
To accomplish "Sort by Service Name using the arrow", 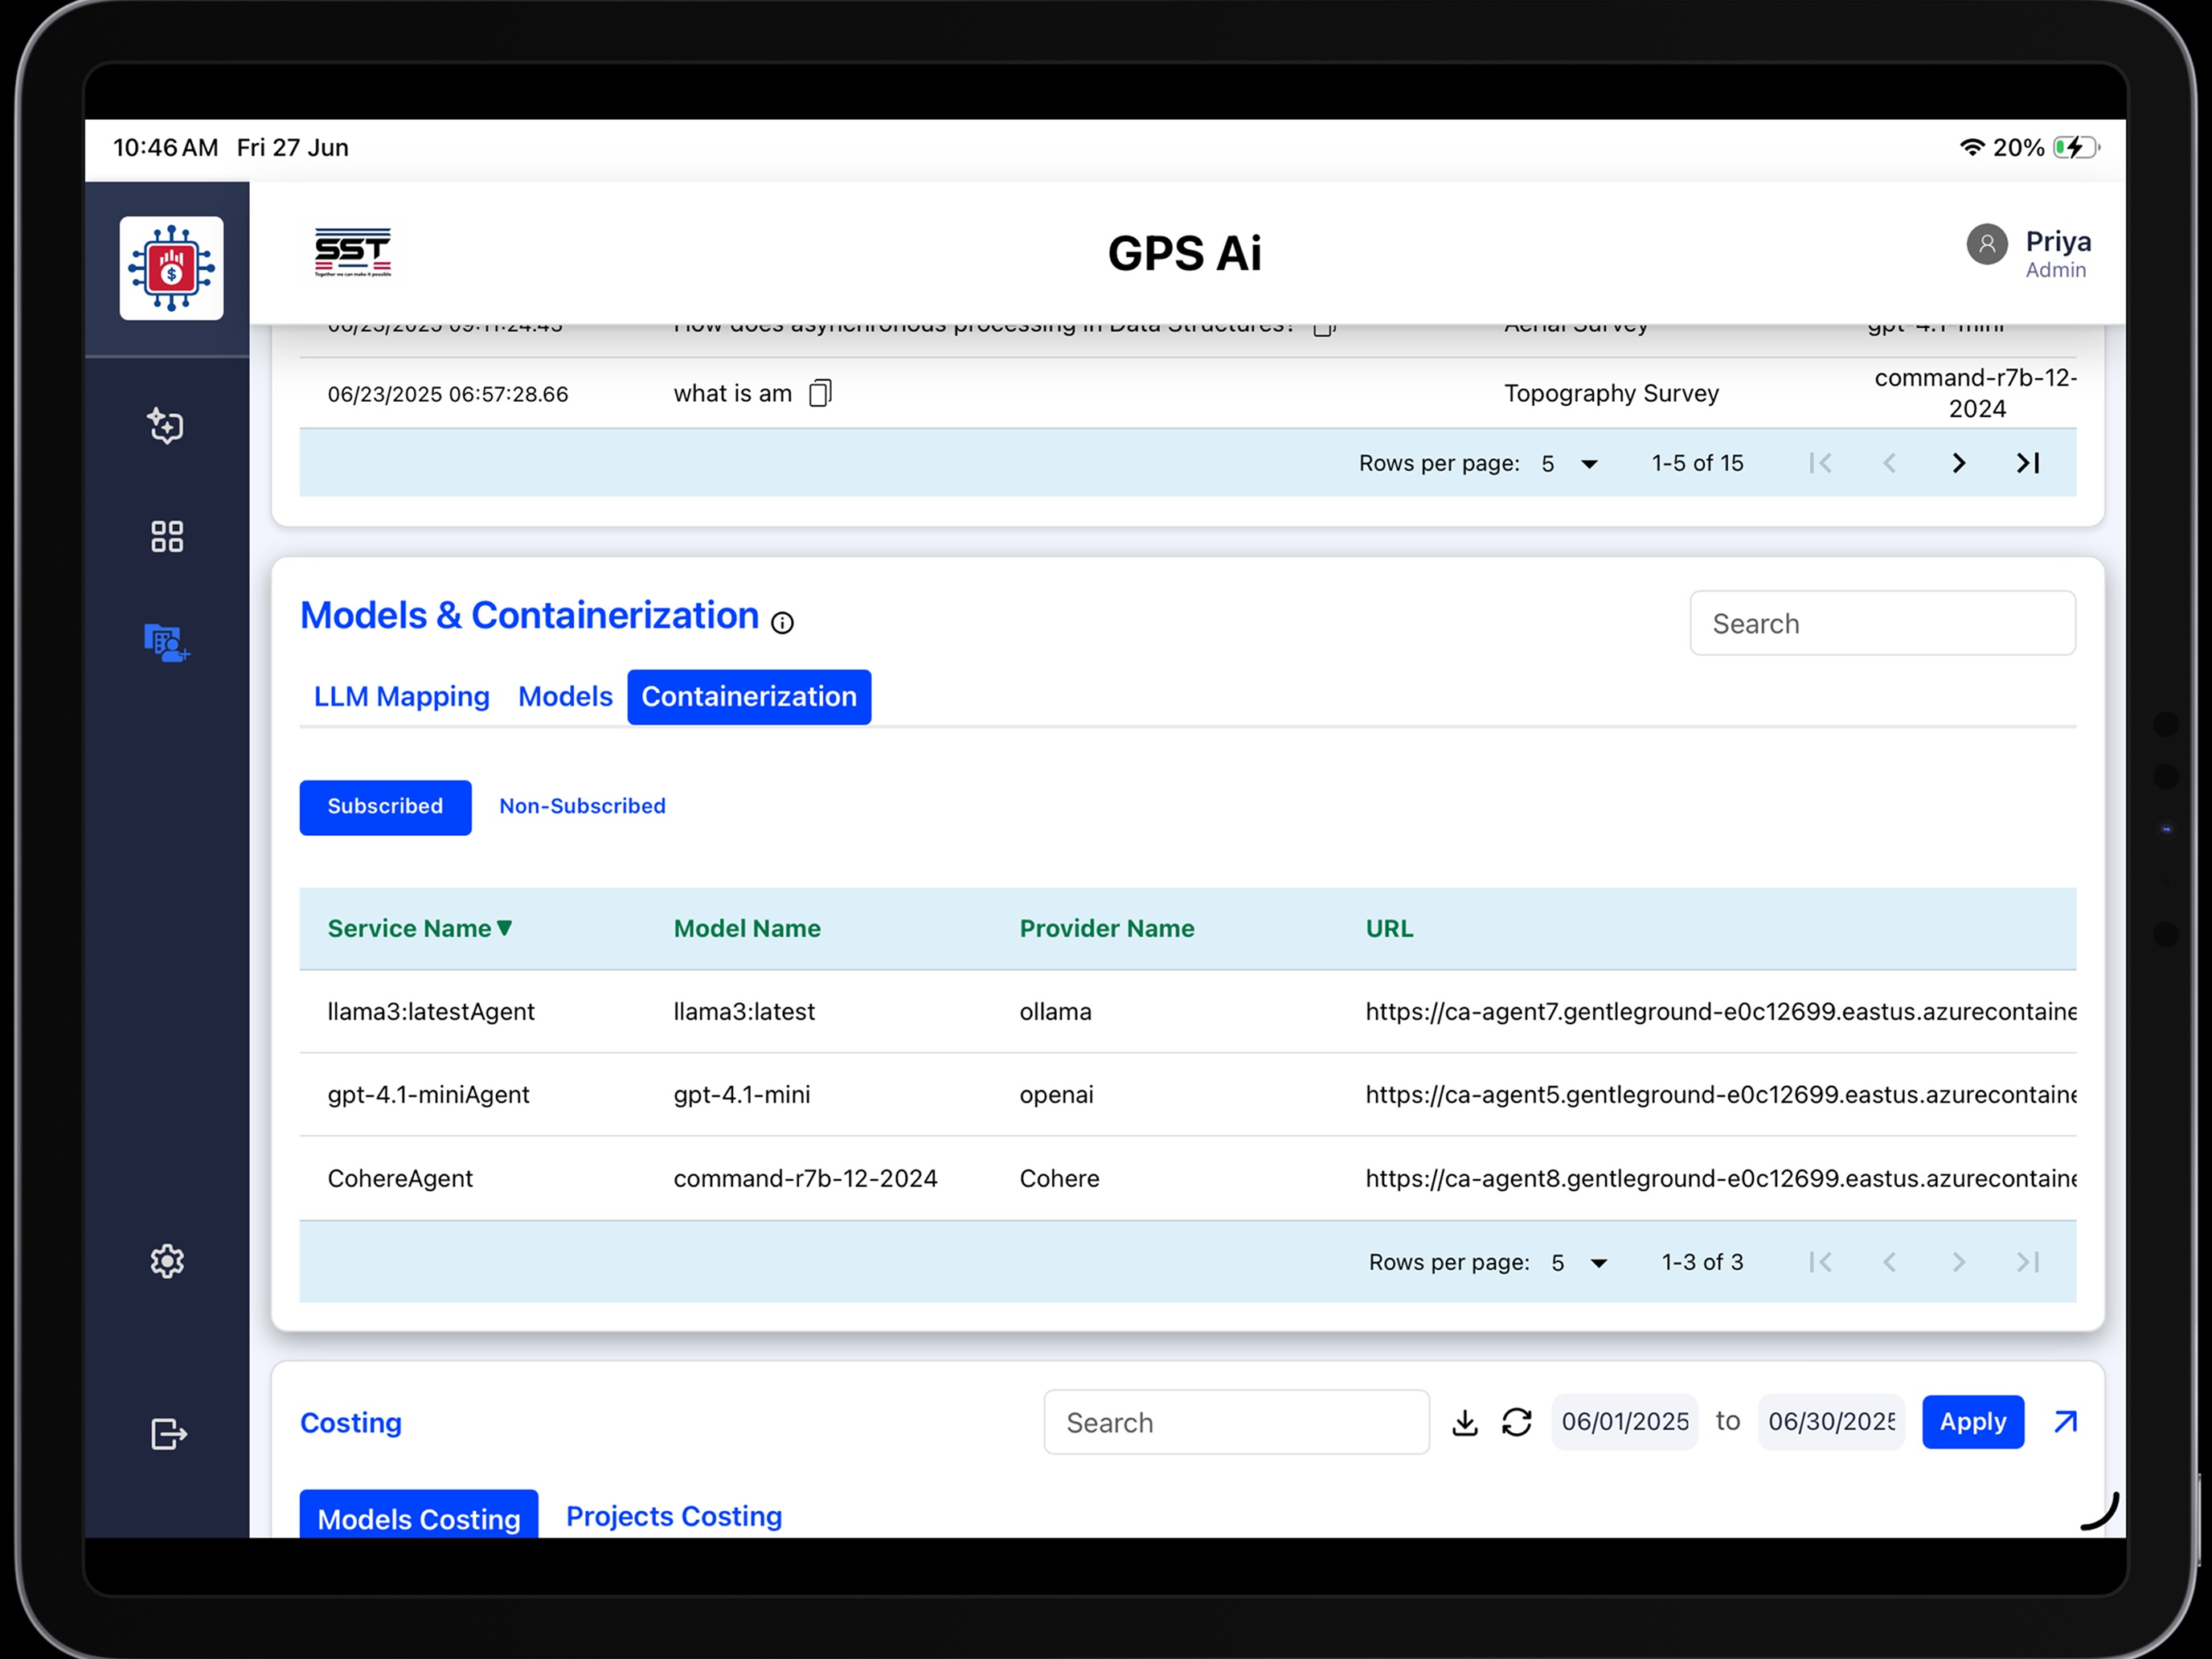I will [504, 928].
